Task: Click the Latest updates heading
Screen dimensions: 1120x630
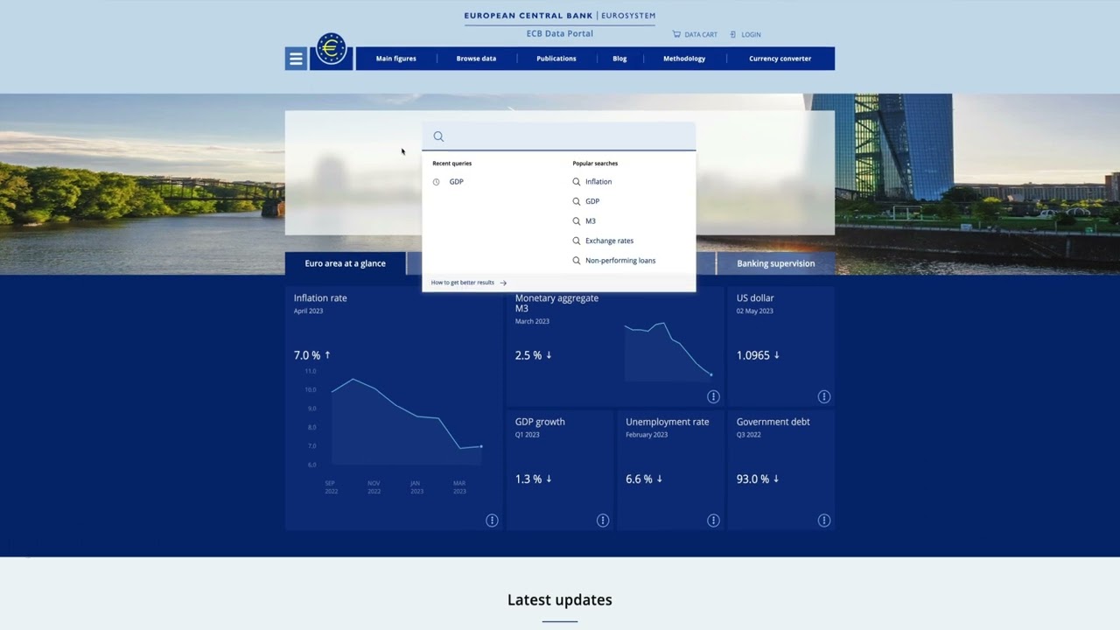Action: click(560, 600)
